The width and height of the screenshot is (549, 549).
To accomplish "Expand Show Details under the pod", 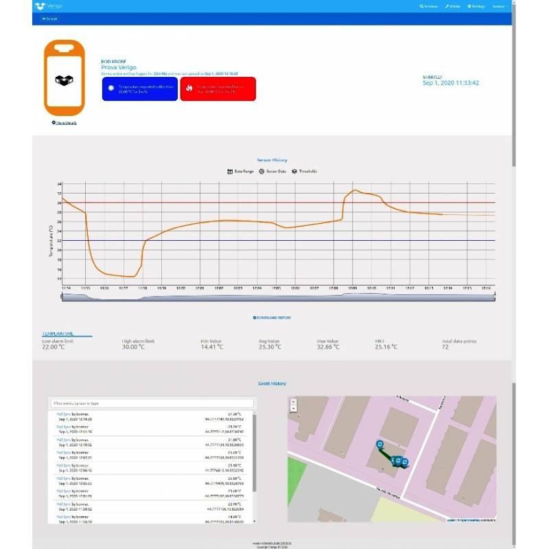I will pos(65,123).
